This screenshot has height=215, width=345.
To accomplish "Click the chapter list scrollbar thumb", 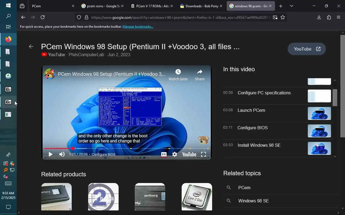I will 335,98.
